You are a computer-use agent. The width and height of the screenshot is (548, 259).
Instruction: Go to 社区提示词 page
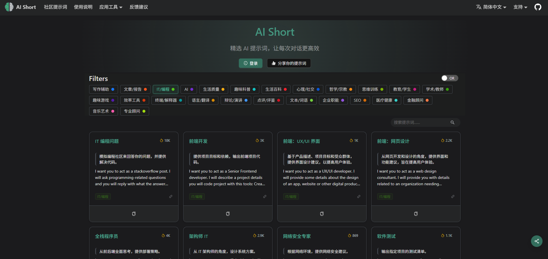55,7
